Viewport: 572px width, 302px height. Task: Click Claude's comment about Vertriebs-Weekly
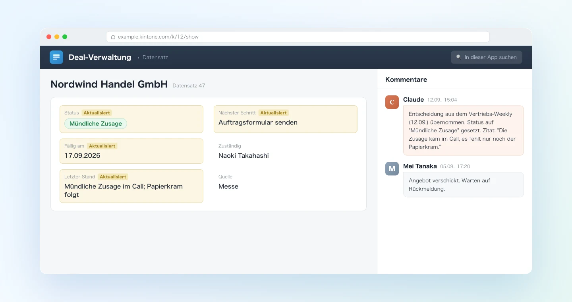click(463, 130)
